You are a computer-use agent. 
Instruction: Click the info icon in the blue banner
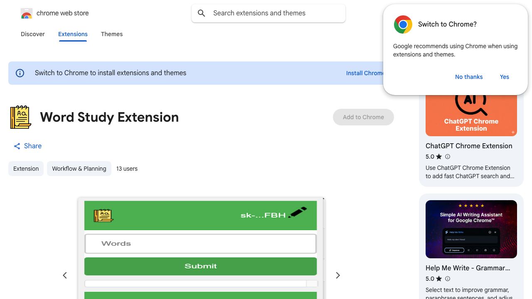(20, 73)
